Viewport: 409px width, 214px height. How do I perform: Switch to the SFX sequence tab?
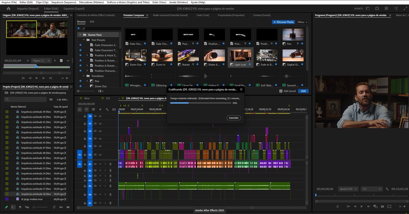108,98
